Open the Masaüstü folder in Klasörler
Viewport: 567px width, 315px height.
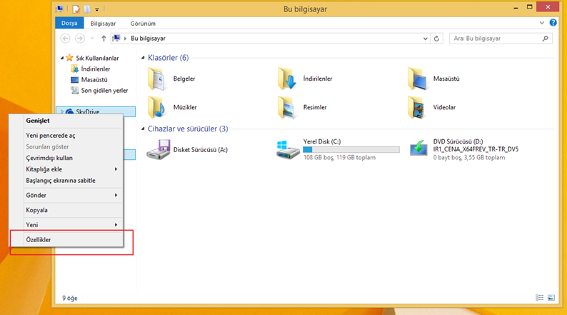(x=417, y=79)
